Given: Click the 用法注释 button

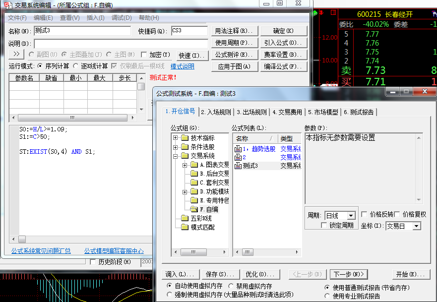Looking at the screenshot, I should 235,31.
